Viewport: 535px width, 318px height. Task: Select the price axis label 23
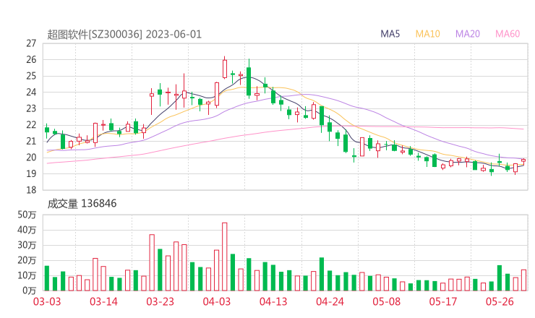(x=31, y=108)
